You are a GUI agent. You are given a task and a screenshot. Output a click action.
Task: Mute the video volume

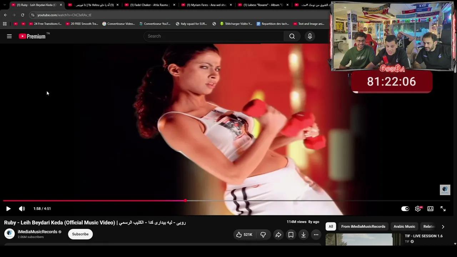coord(22,209)
